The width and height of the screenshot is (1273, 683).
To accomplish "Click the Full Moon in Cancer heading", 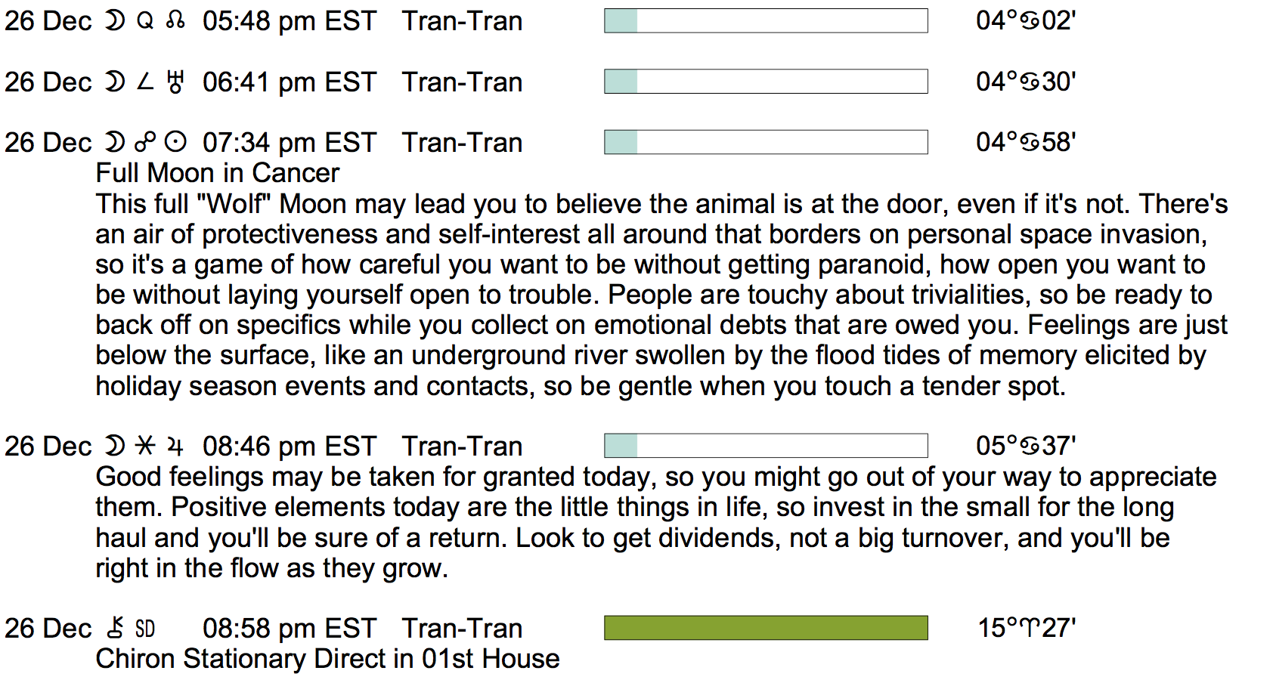I will tap(217, 173).
